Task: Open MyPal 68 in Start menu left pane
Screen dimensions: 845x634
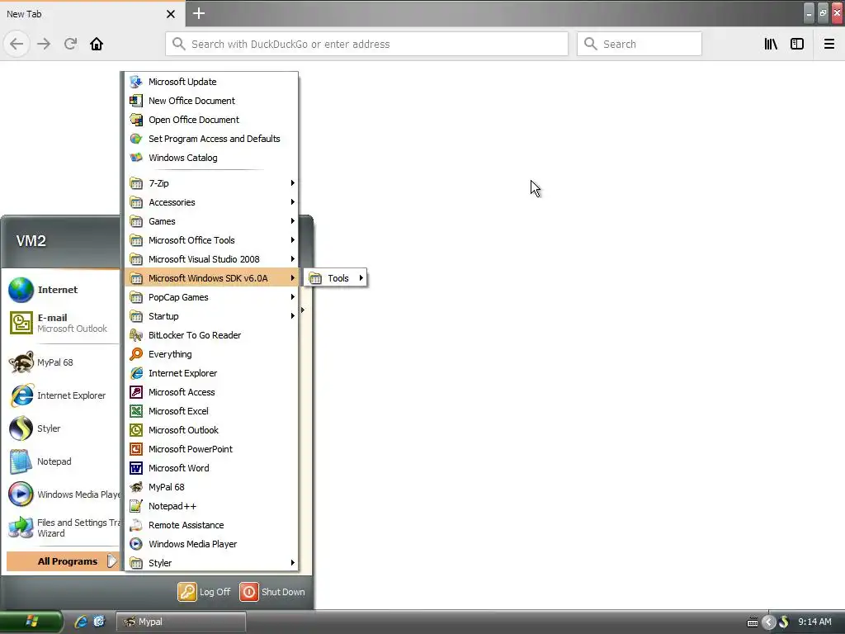Action: pos(62,362)
